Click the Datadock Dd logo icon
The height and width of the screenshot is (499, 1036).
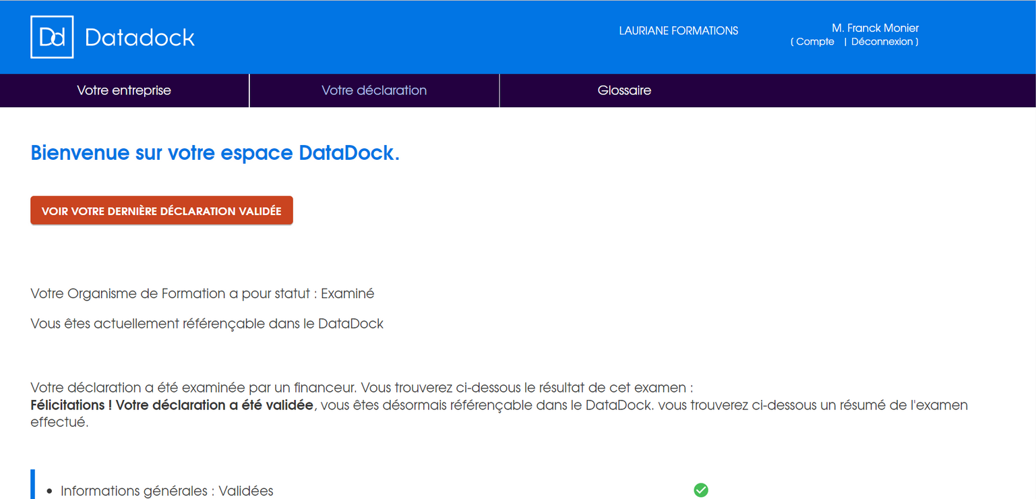tap(52, 37)
